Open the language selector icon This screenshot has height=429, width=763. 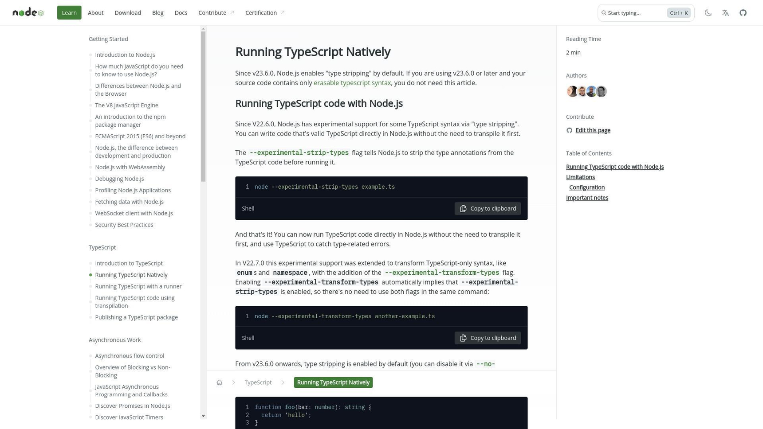725,13
